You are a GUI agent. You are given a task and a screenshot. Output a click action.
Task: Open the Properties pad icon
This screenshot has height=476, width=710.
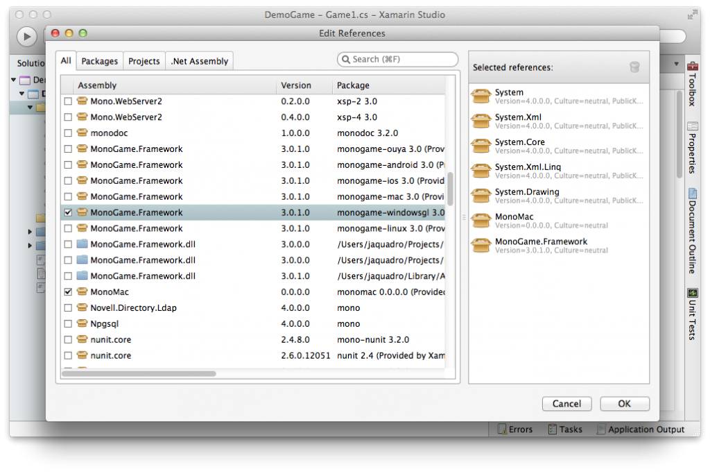coord(693,126)
